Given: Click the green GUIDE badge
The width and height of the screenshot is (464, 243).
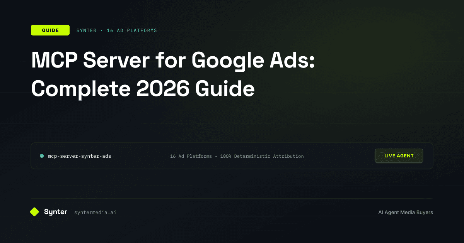Looking at the screenshot, I should pyautogui.click(x=50, y=30).
